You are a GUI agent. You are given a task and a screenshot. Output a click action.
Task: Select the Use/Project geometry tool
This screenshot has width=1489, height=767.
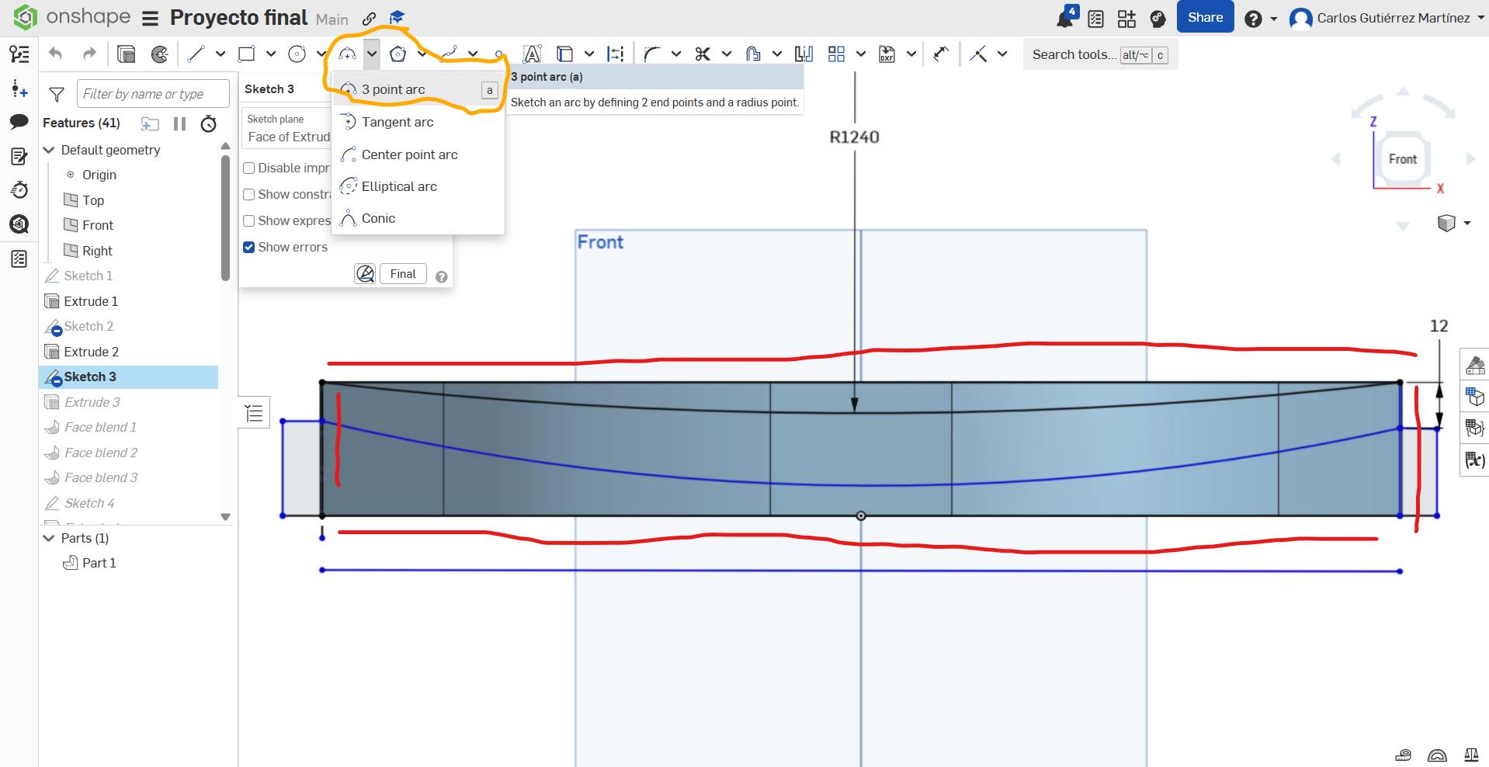coord(565,54)
